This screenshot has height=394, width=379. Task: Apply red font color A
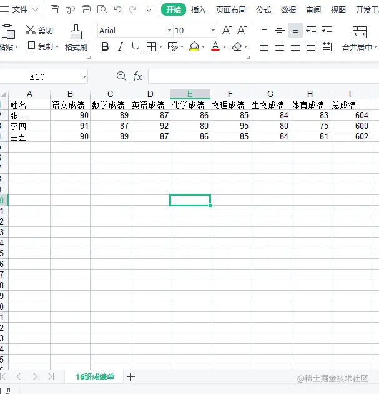click(x=215, y=46)
